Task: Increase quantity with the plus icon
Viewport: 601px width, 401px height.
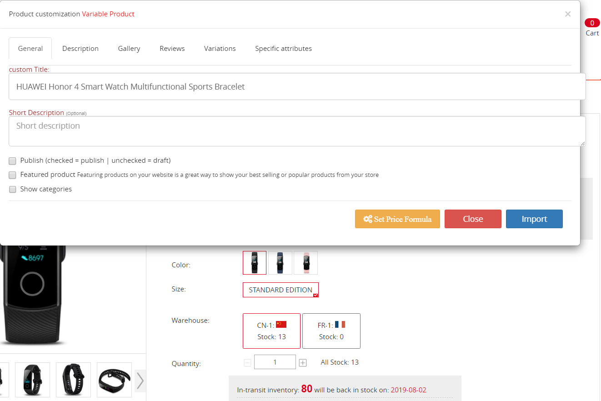Action: [303, 363]
